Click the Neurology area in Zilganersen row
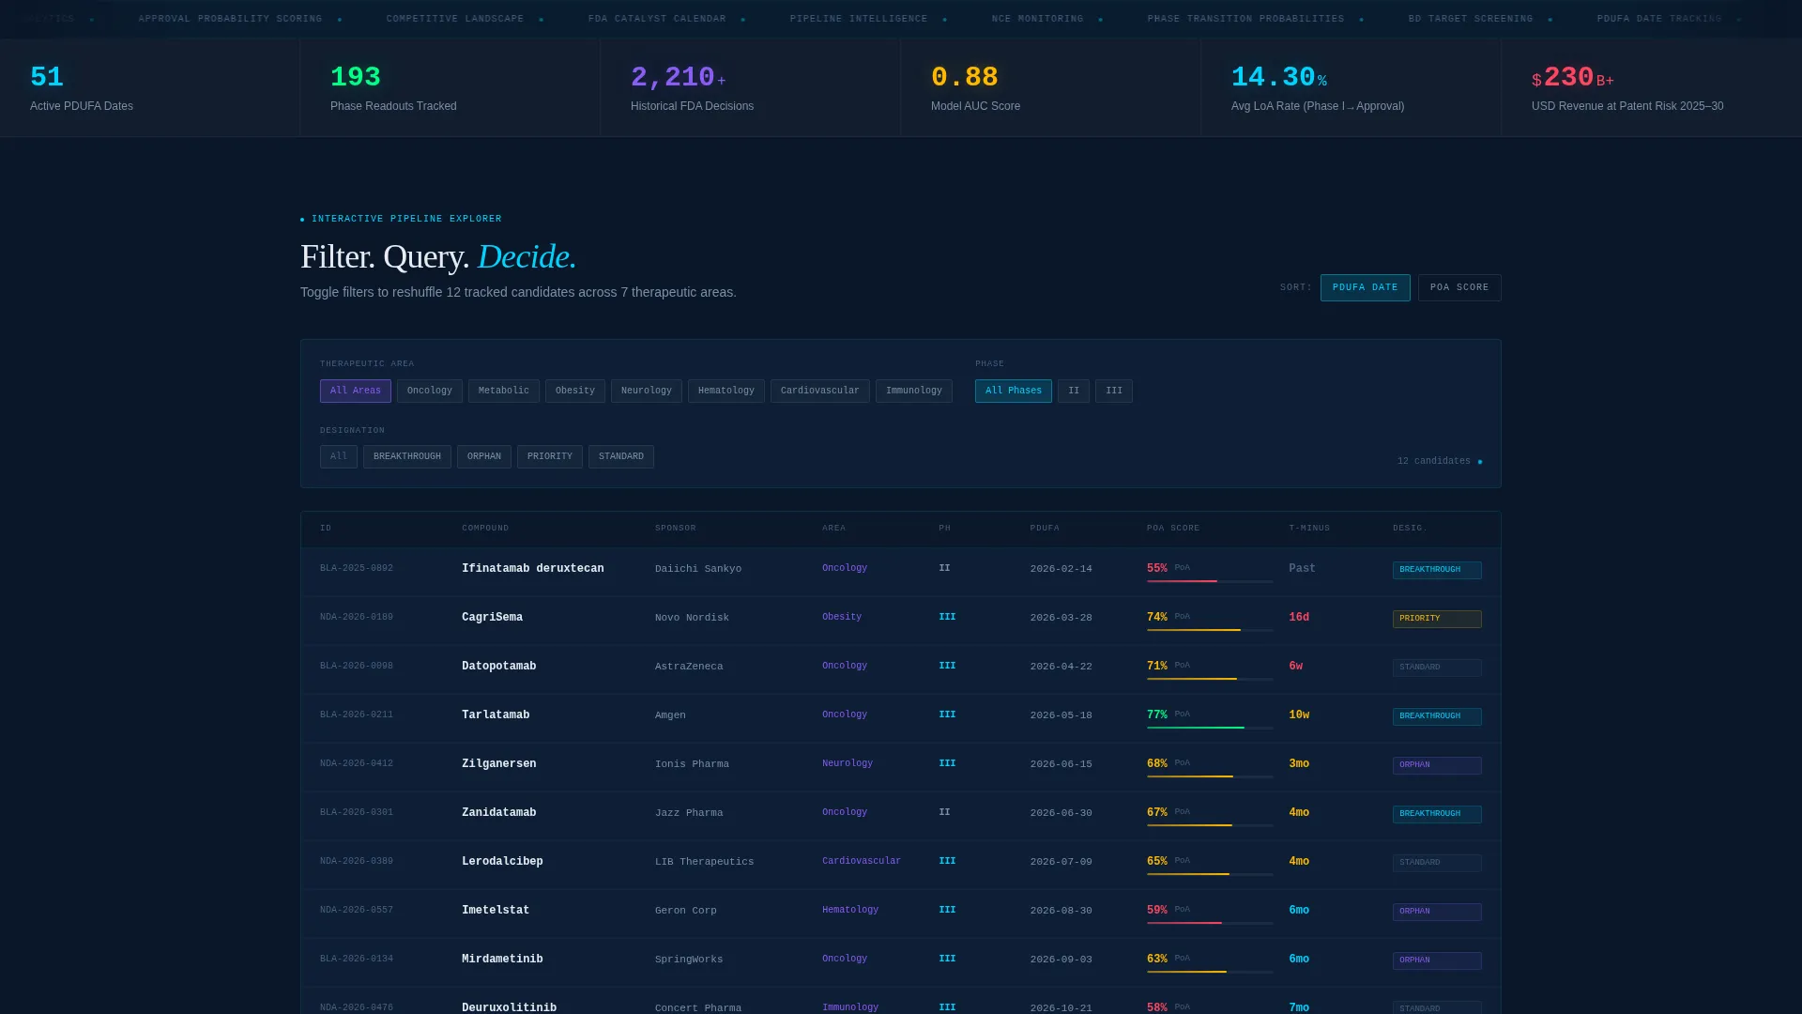The height and width of the screenshot is (1014, 1802). click(x=847, y=763)
